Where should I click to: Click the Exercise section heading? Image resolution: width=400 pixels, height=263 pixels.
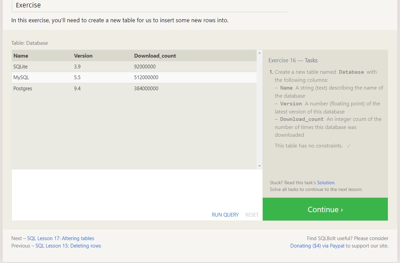[x=28, y=5]
